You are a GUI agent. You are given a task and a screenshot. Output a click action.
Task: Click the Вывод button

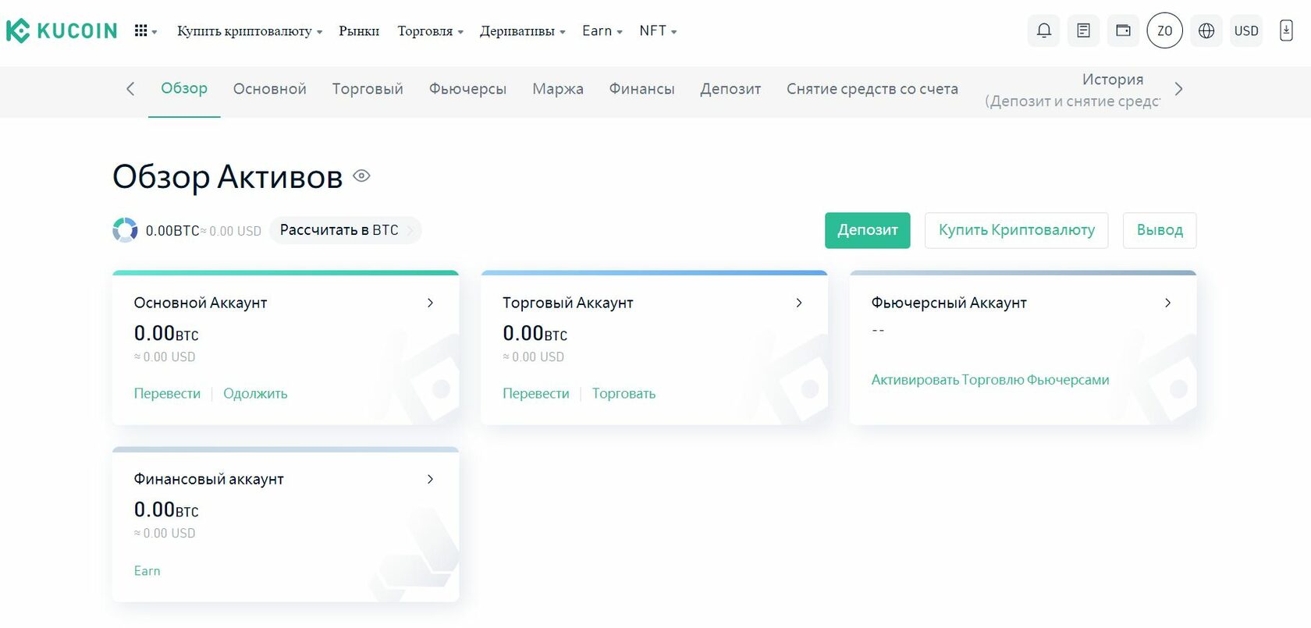pos(1160,230)
